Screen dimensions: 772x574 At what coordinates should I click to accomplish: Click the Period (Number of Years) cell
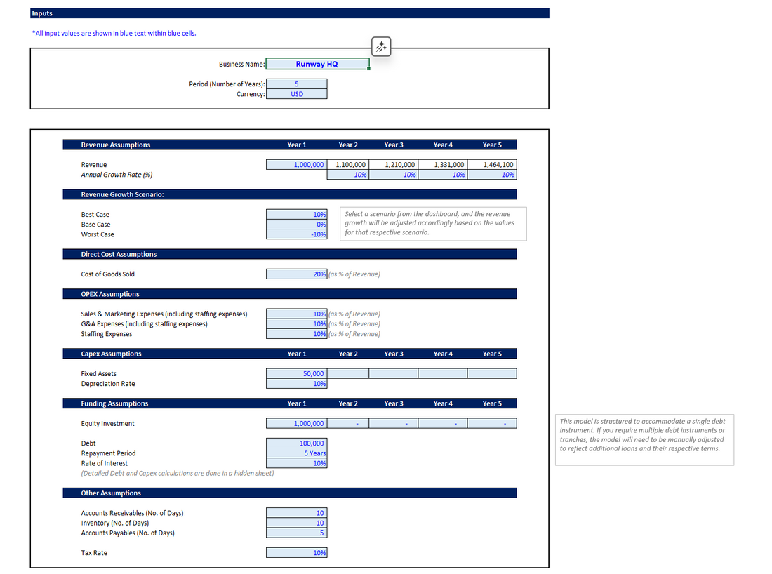(x=296, y=84)
